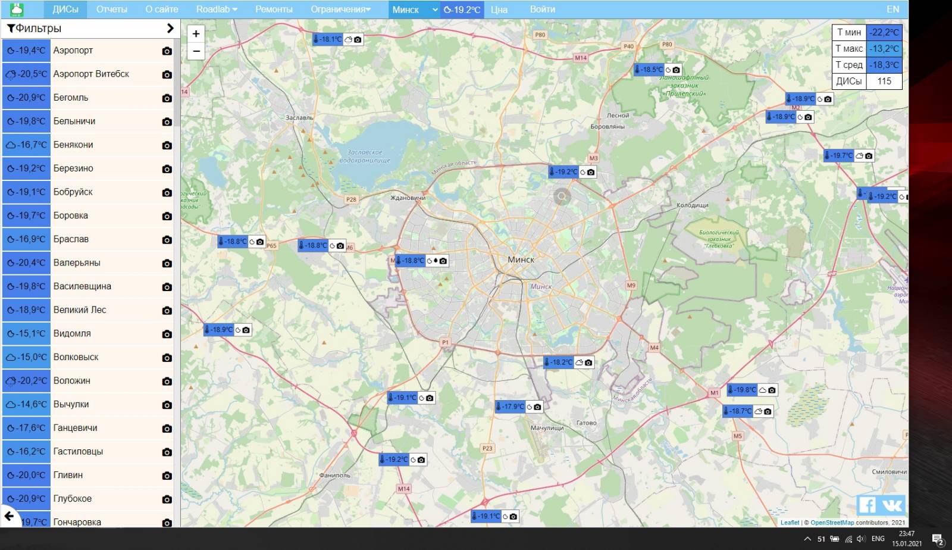Viewport: 952px width, 550px height.
Task: Open Ганцевичи station camera
Action: point(167,429)
